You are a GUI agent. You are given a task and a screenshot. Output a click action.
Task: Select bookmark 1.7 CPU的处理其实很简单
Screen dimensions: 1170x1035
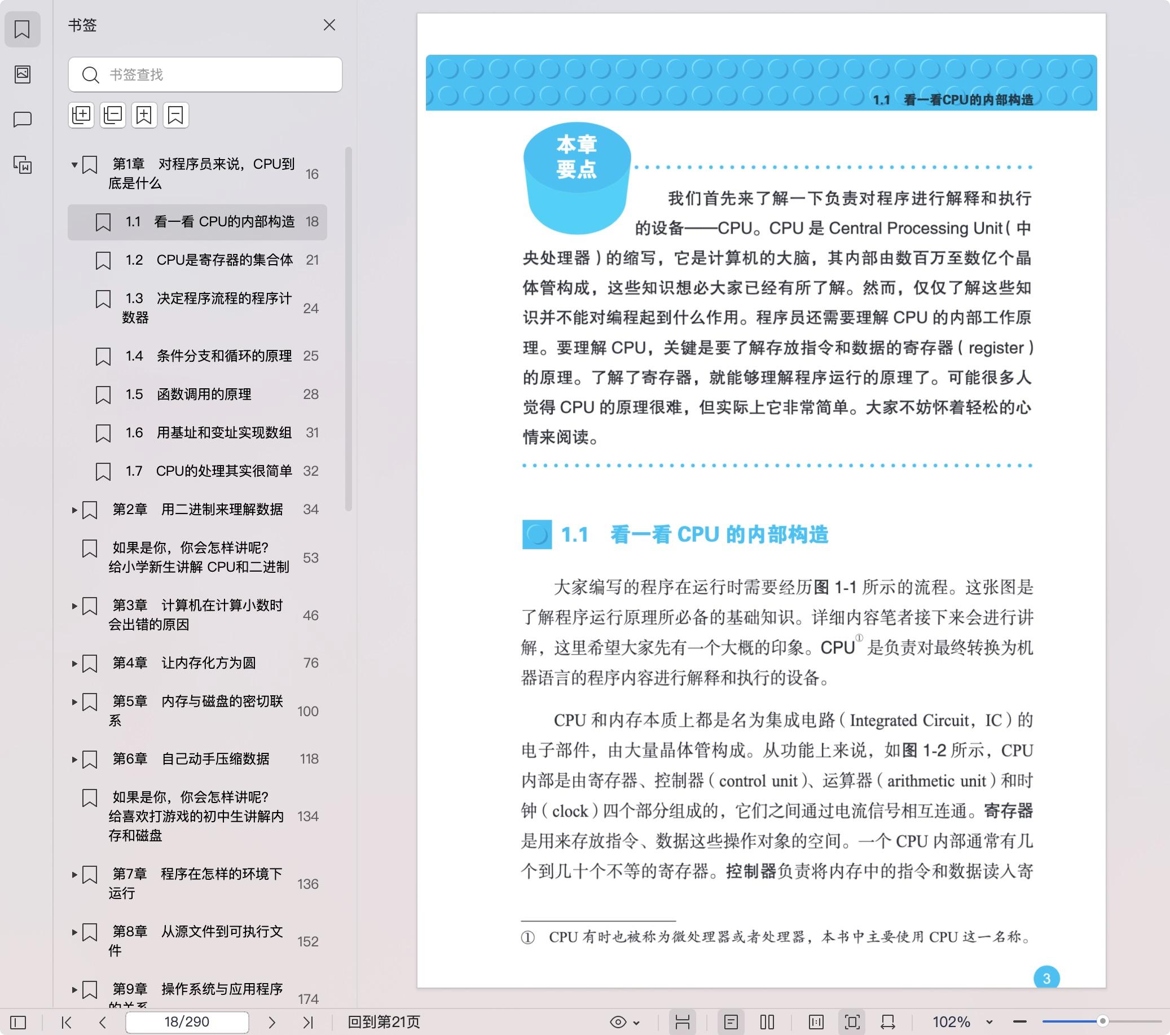point(197,471)
